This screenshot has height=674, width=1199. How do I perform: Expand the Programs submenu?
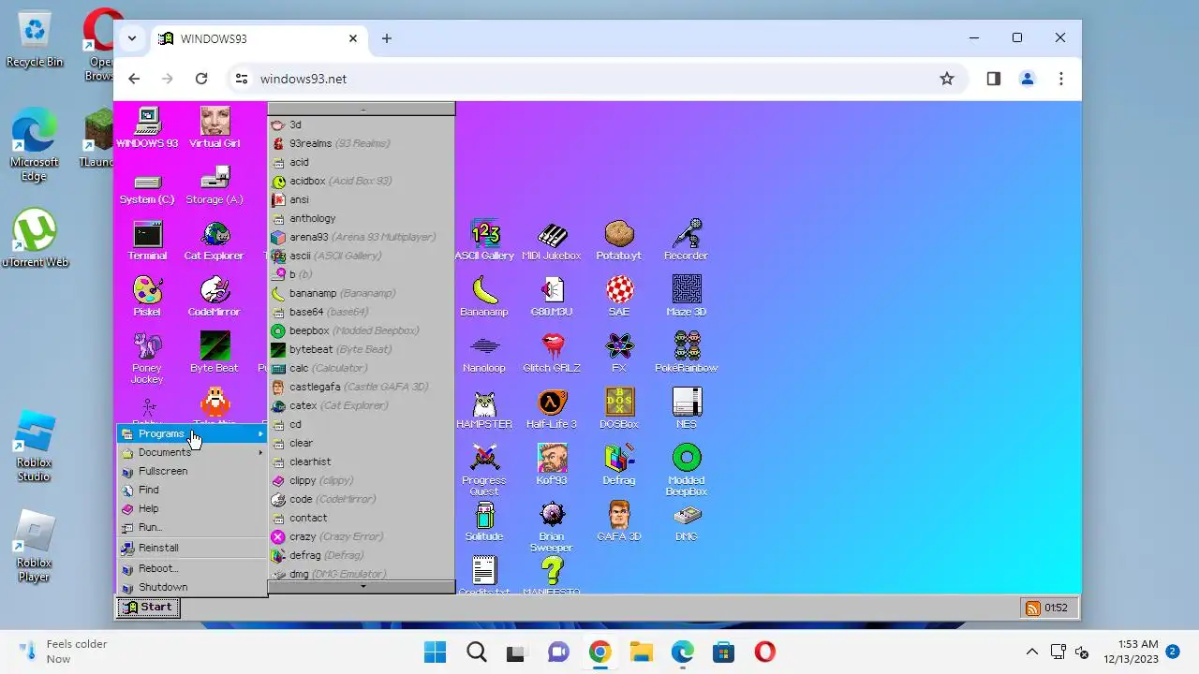192,433
